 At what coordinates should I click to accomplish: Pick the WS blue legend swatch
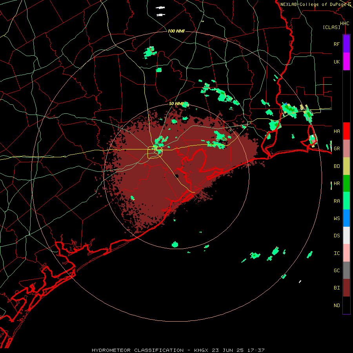pyautogui.click(x=346, y=218)
